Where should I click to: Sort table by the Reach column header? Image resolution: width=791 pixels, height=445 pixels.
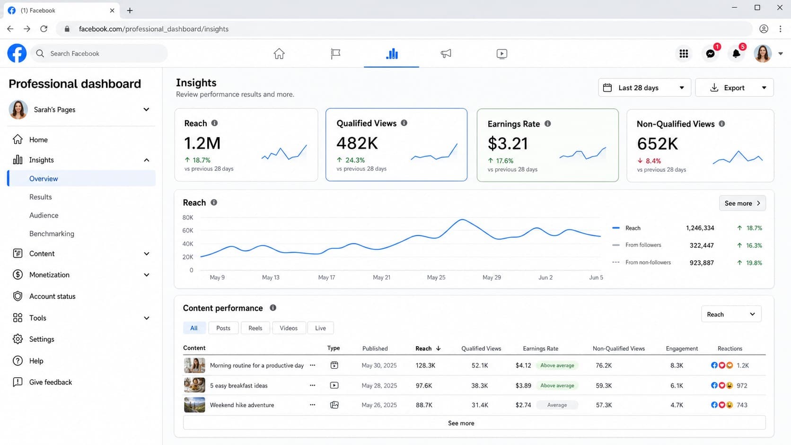point(428,349)
